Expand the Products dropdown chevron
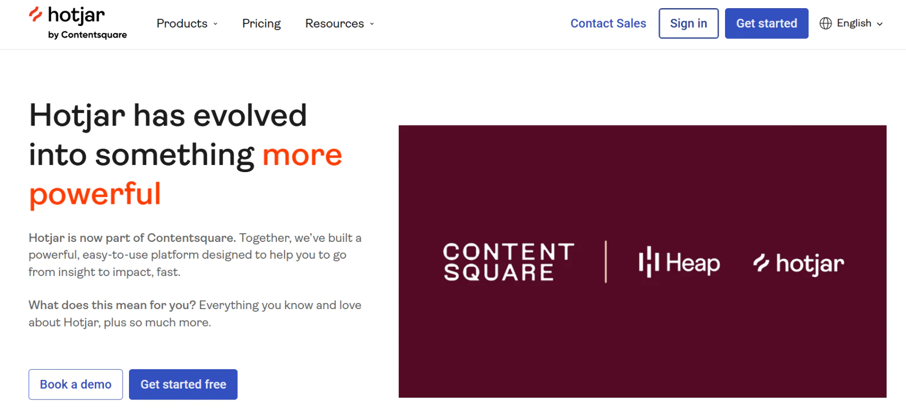906x414 pixels. coord(216,24)
